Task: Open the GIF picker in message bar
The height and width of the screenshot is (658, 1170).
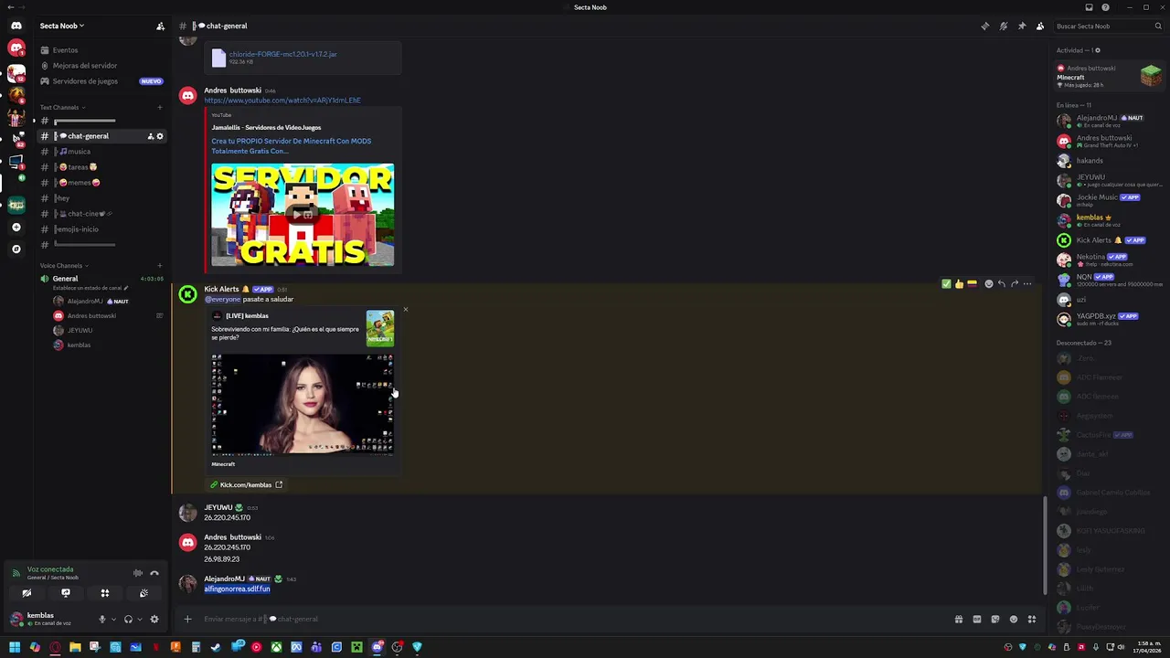Action: pyautogui.click(x=977, y=619)
